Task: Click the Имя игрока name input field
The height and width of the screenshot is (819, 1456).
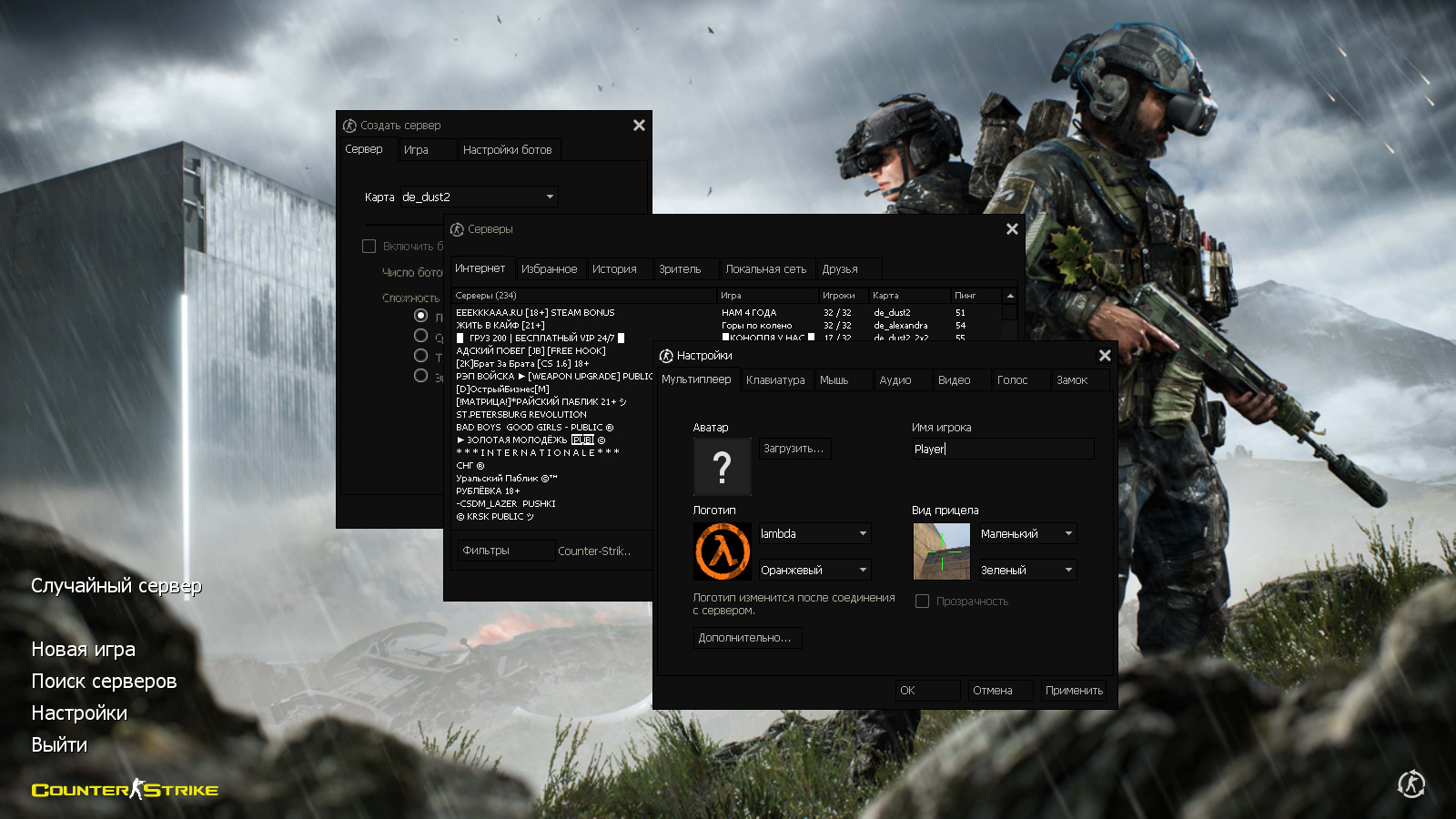Action: coord(1002,449)
